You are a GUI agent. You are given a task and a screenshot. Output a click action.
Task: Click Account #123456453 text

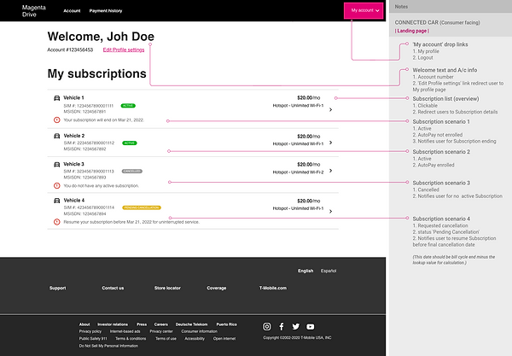(x=70, y=50)
